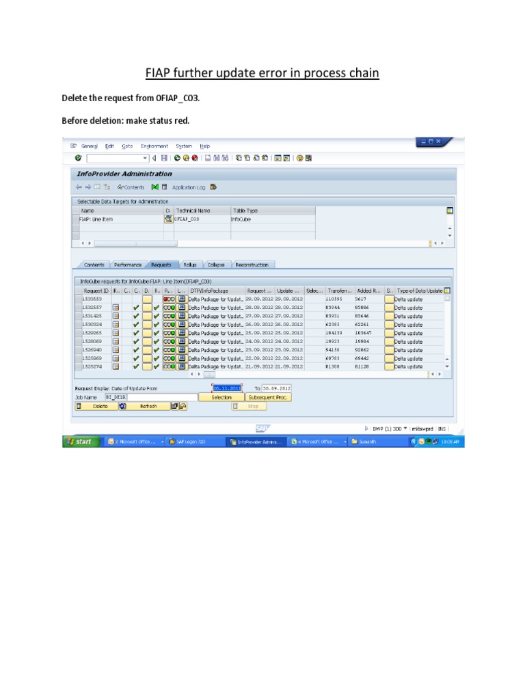Click the icon to the right of Application Log
Viewport: 525px width, 700px height.
(x=213, y=187)
